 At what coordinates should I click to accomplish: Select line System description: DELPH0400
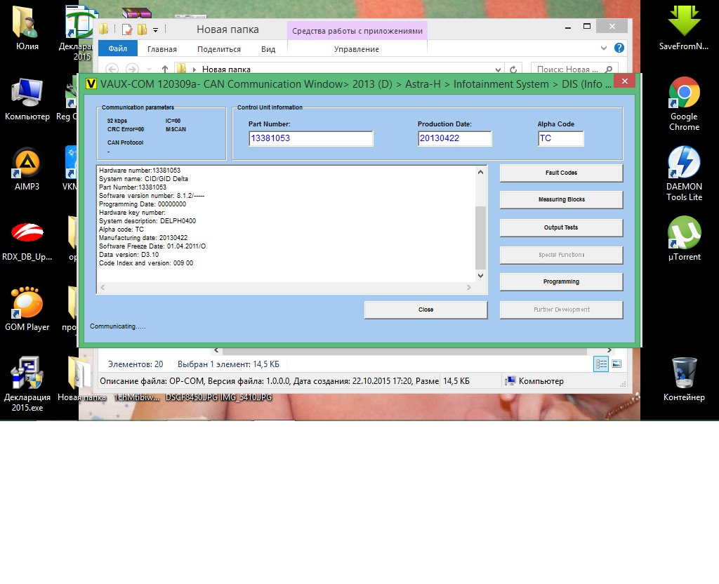point(147,221)
